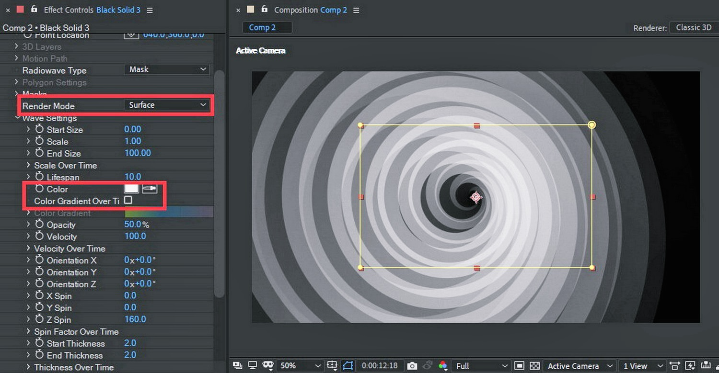719x373 pixels.
Task: Click the Pixel Aspect Ratio Correction icon
Action: click(x=675, y=366)
